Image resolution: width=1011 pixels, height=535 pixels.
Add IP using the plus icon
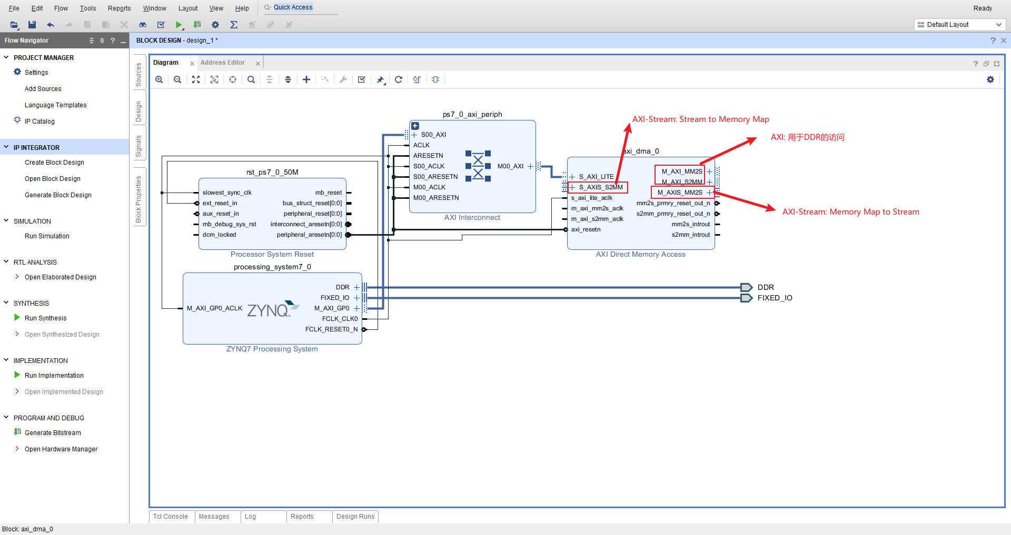point(306,79)
